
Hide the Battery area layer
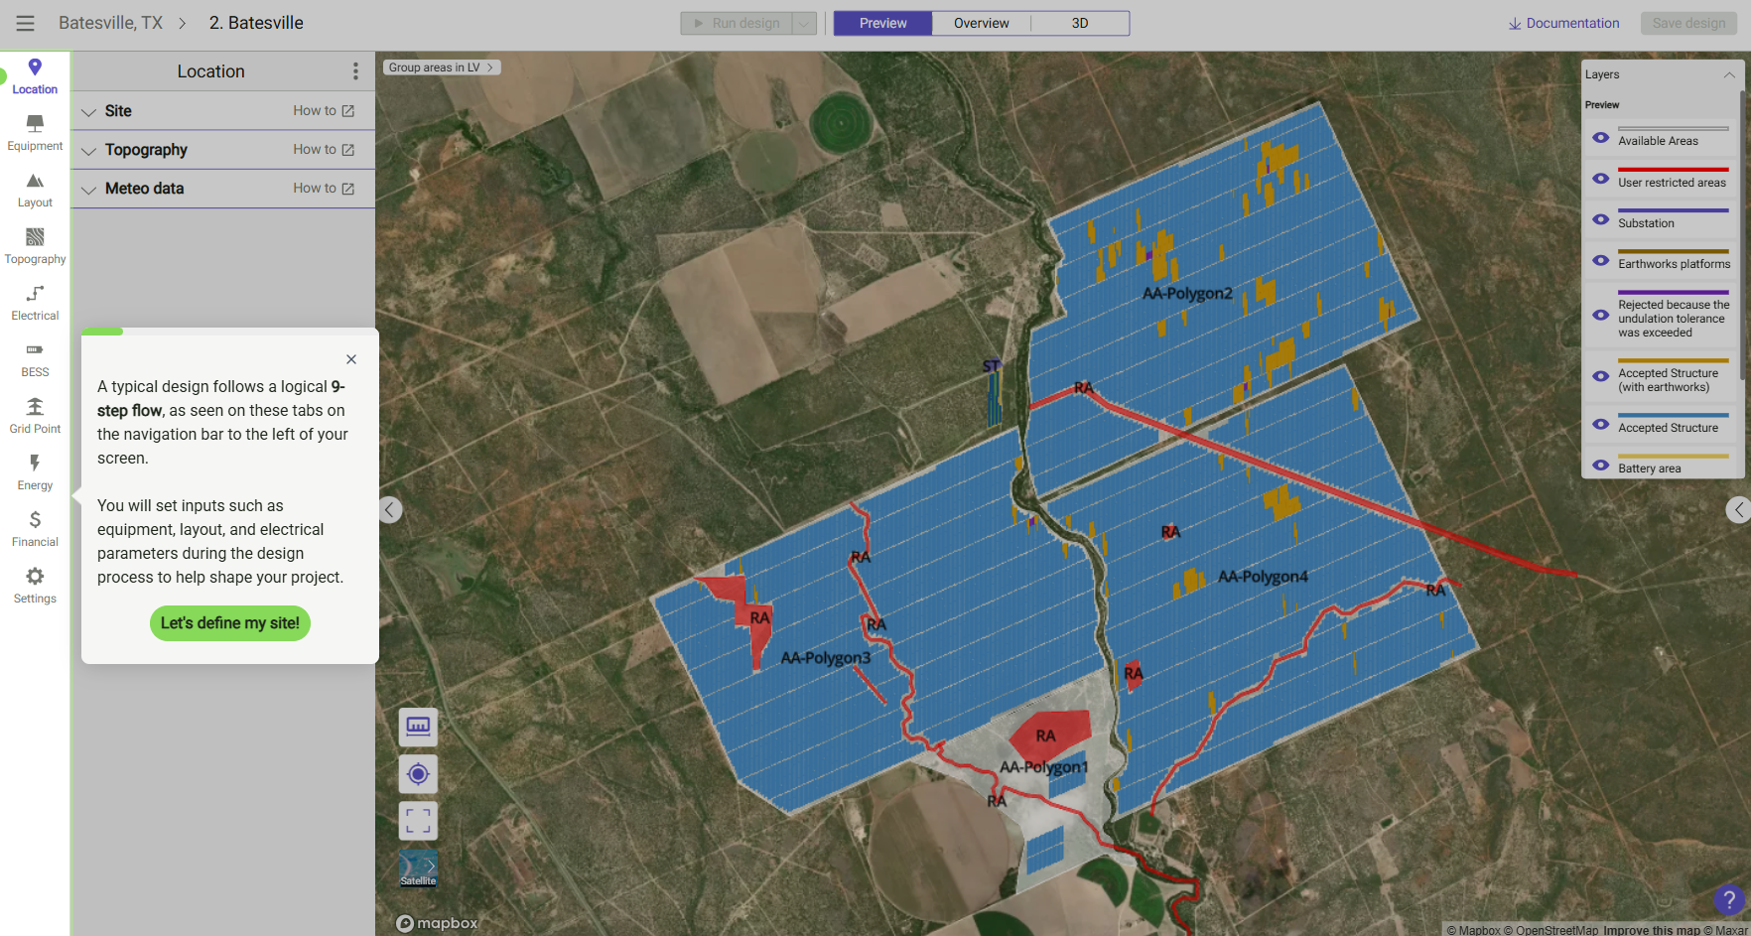click(x=1600, y=465)
